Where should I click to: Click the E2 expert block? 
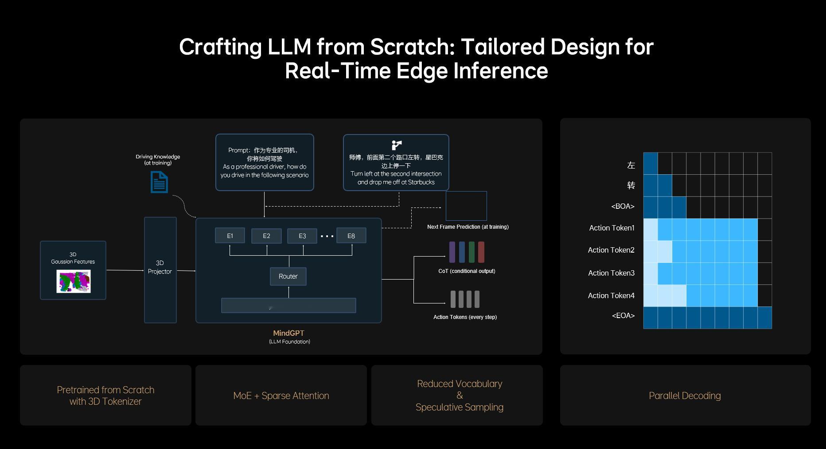point(266,236)
